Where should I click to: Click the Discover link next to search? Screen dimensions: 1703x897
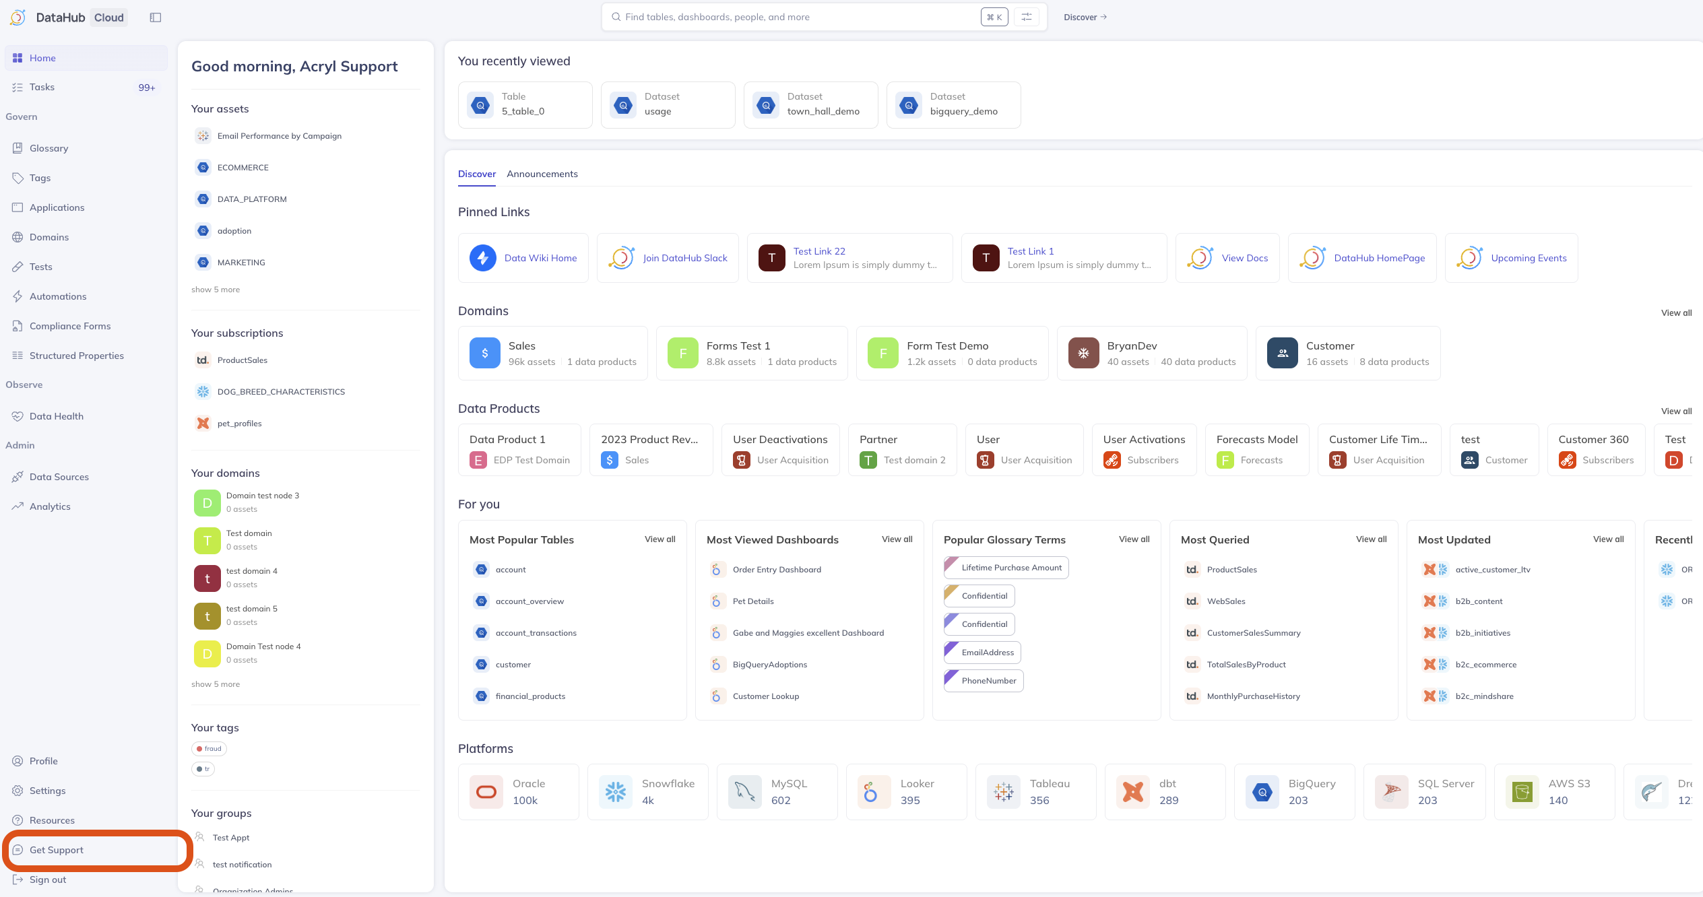coord(1085,18)
